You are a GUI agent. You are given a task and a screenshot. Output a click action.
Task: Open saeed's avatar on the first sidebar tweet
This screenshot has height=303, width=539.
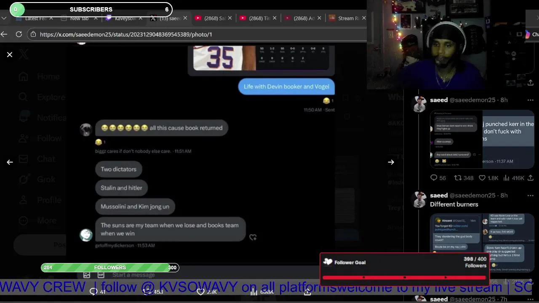[x=419, y=104]
